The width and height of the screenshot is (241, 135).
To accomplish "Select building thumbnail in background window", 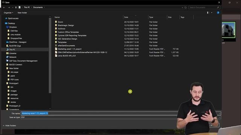I will (229, 30).
